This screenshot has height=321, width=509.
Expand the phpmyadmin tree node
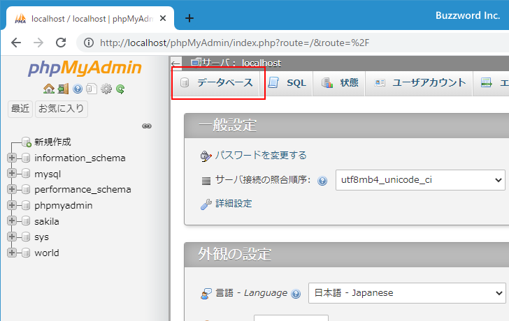tap(12, 205)
